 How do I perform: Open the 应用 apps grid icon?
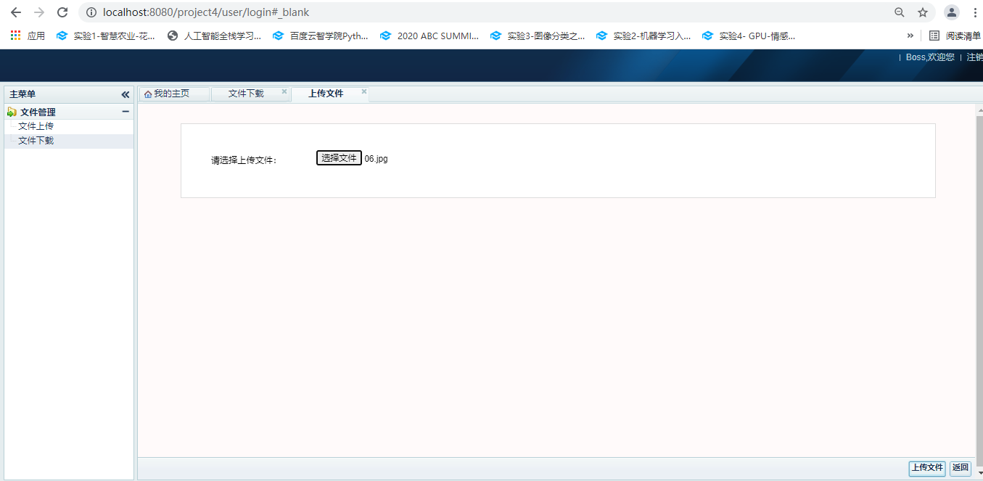pyautogui.click(x=15, y=36)
